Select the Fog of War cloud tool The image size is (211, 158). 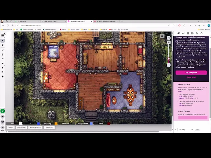[x=2, y=63]
